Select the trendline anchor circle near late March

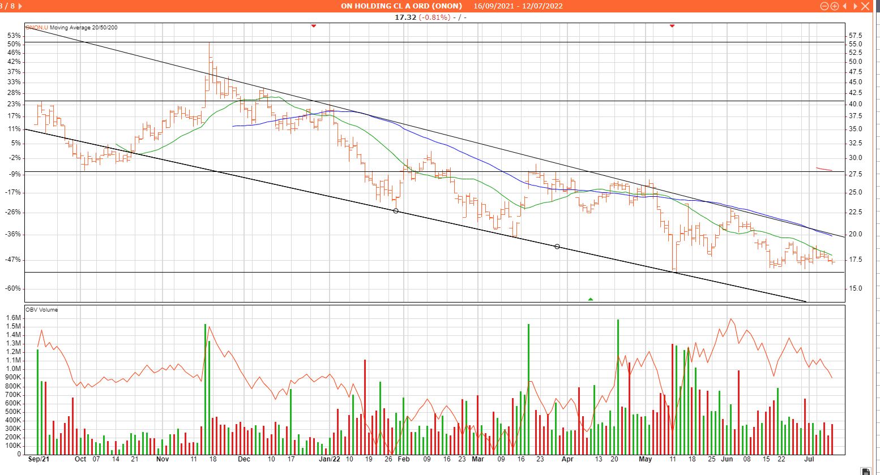(x=557, y=247)
